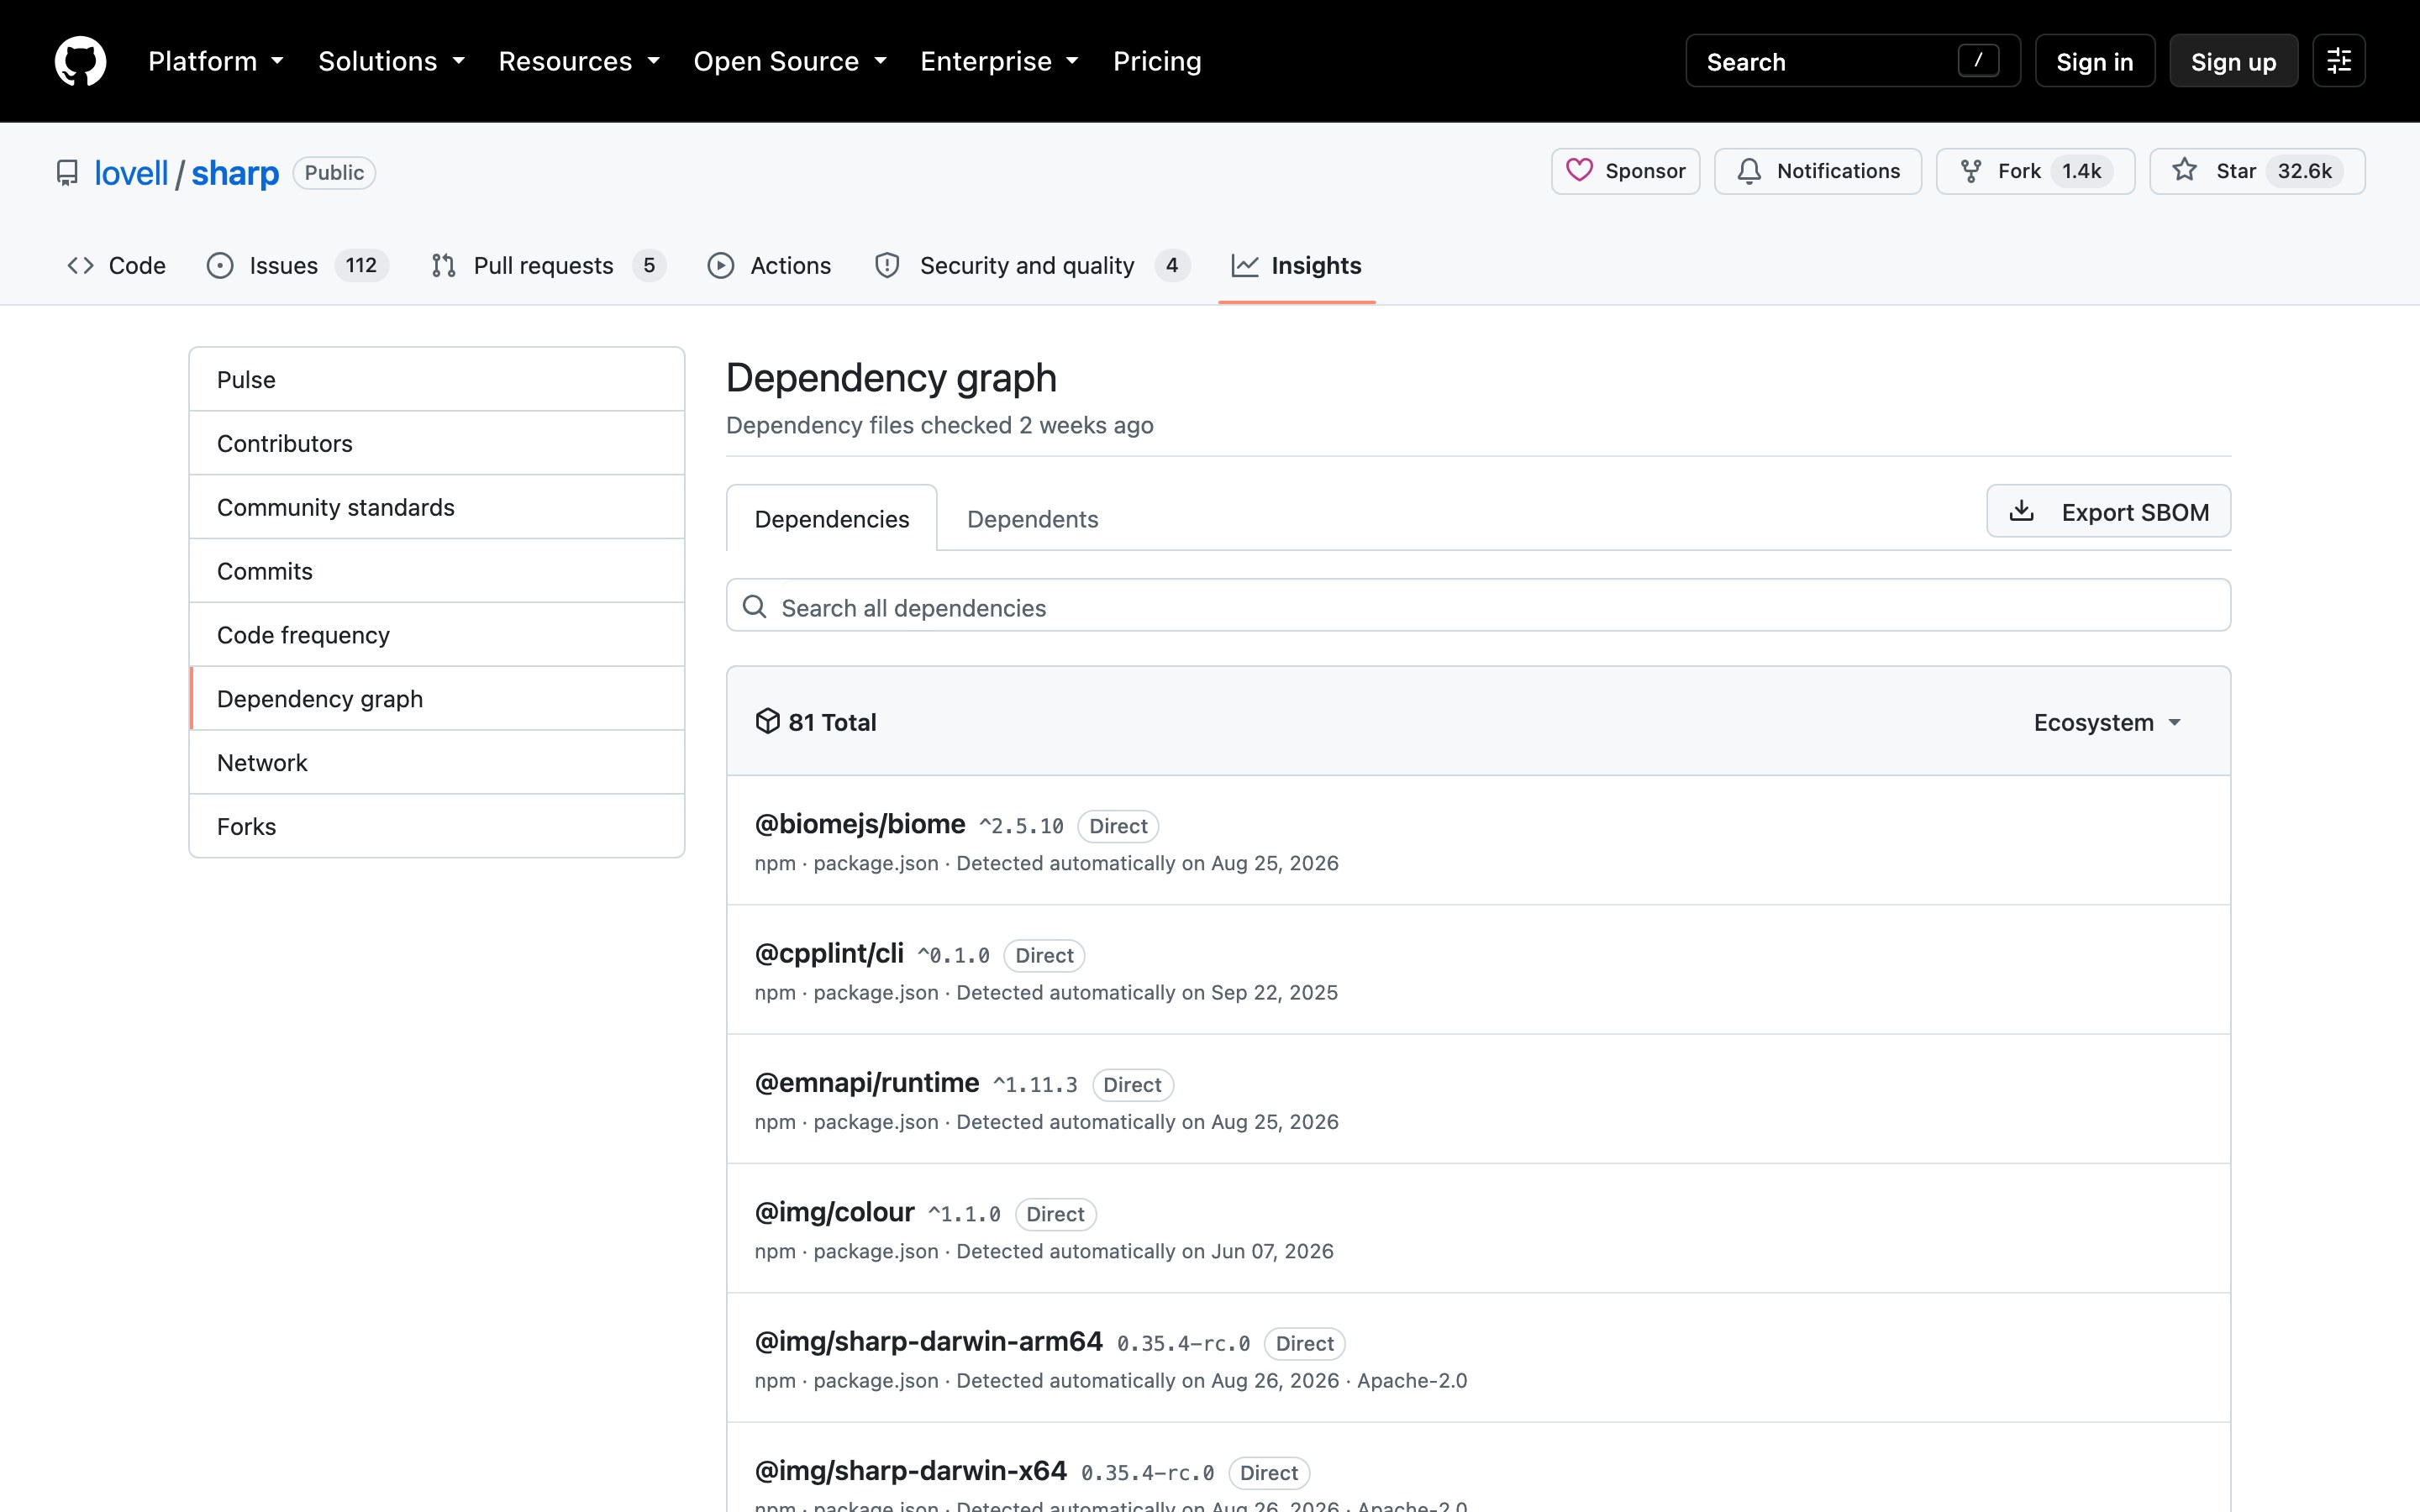Open the @biomejs/biome dependency
This screenshot has height=1512, width=2420.
click(x=860, y=824)
